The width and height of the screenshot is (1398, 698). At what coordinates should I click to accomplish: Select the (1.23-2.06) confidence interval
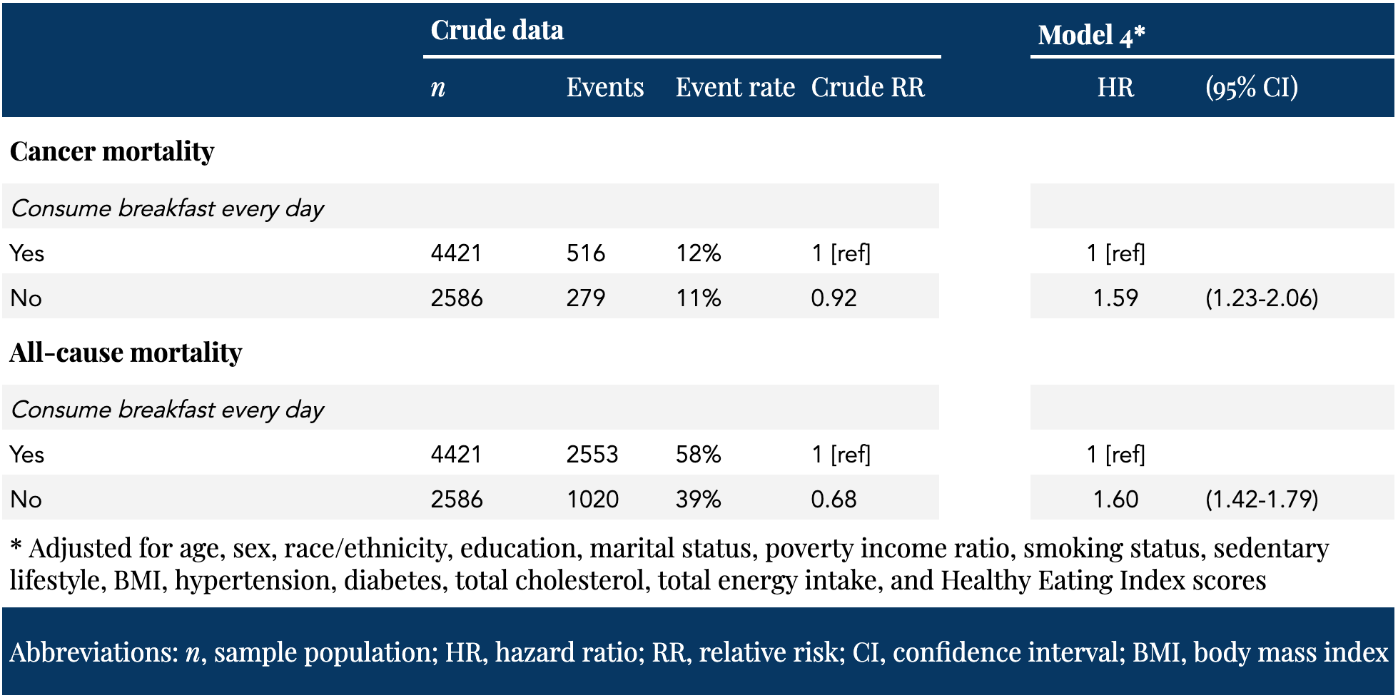coord(1261,298)
